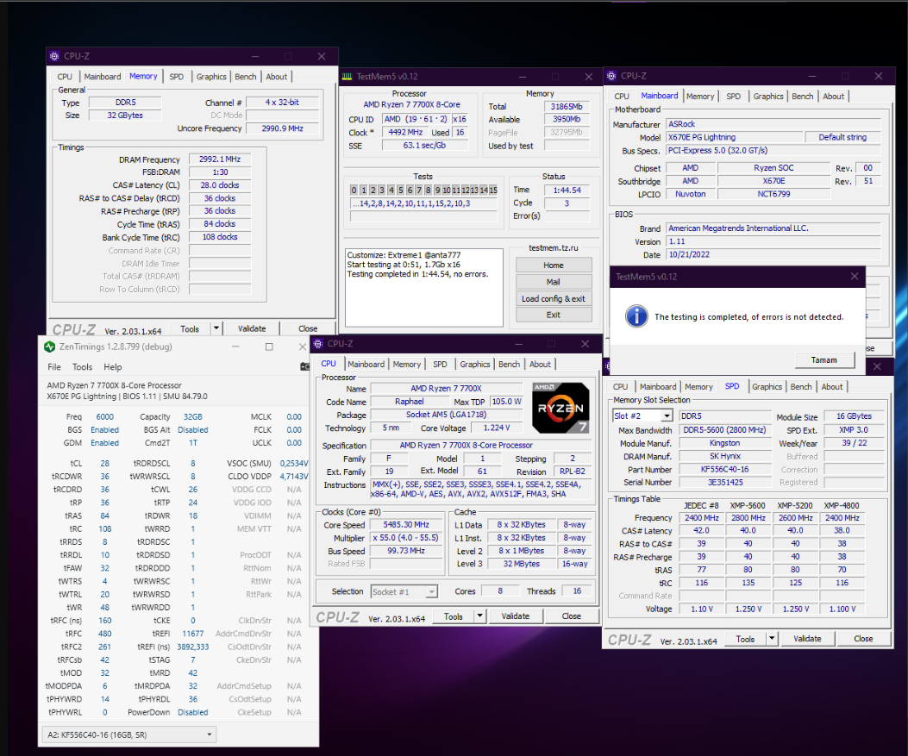908x756 pixels.
Task: Open About tab in center CPU-Z window
Action: coord(541,364)
